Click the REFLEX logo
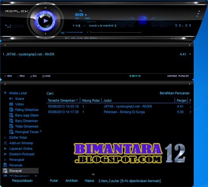Screen dimensions: 208x187 click(17, 11)
